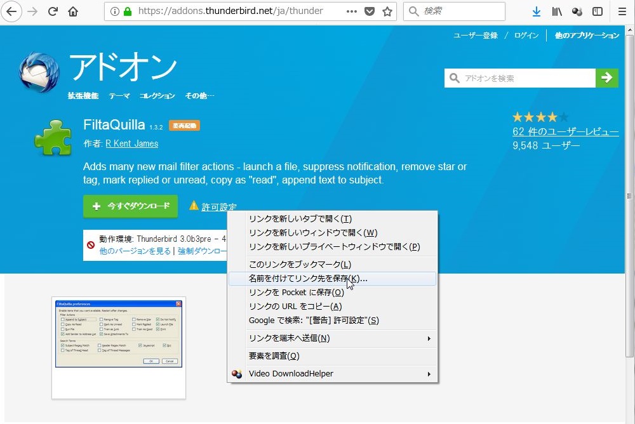Choose リンクを新しいタブで開く from context menu
This screenshot has height=424, width=635.
click(333, 219)
